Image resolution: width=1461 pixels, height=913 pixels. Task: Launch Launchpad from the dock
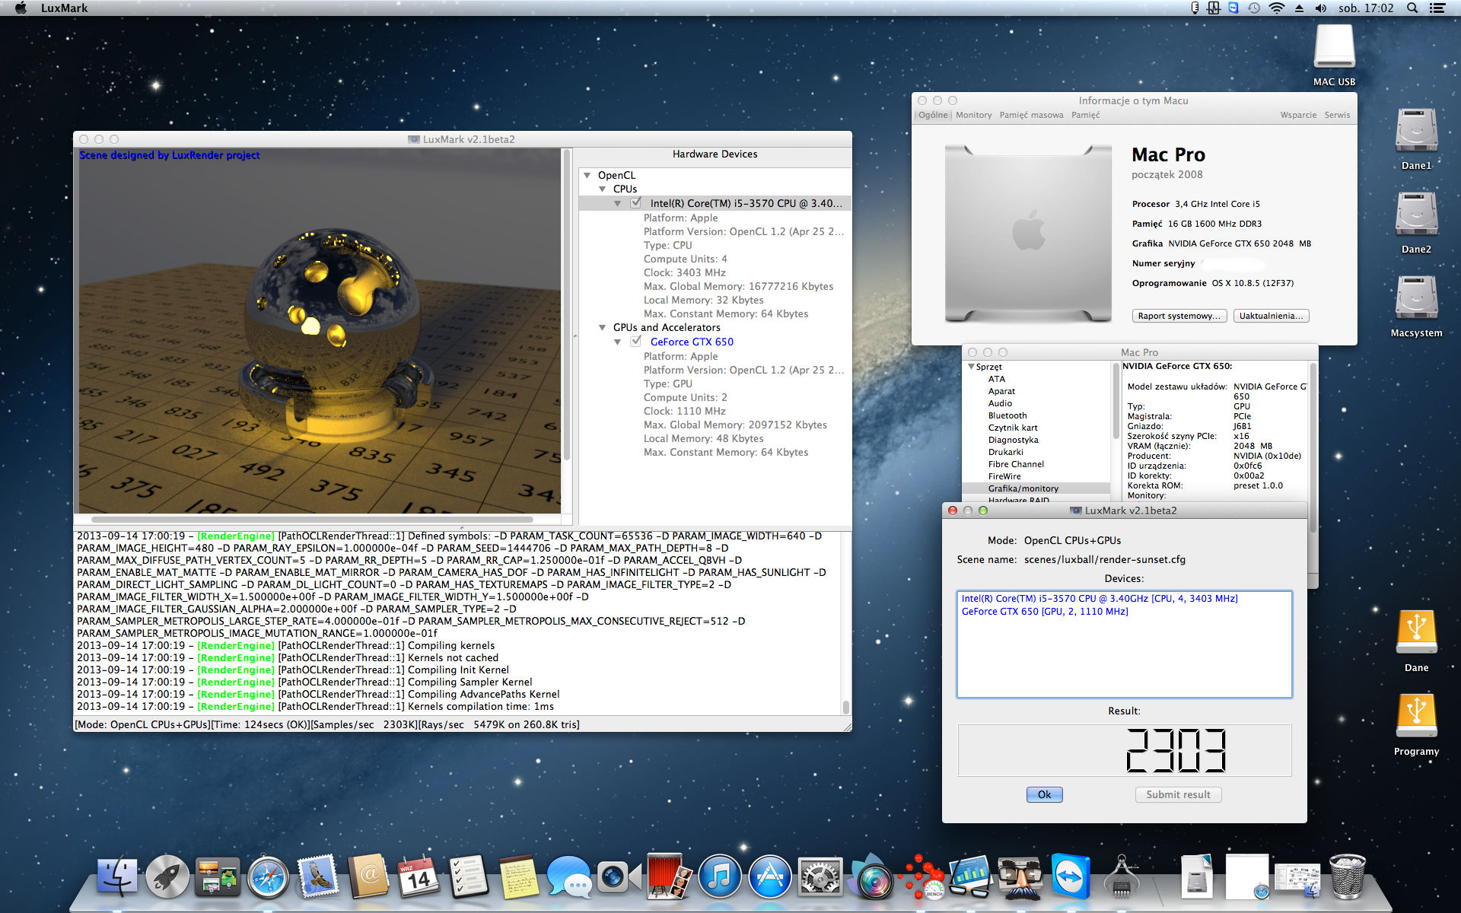[167, 876]
